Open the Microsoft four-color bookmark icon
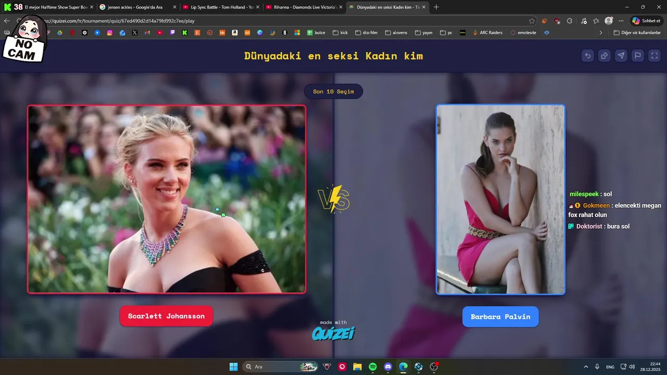The image size is (667, 375). pyautogui.click(x=297, y=32)
